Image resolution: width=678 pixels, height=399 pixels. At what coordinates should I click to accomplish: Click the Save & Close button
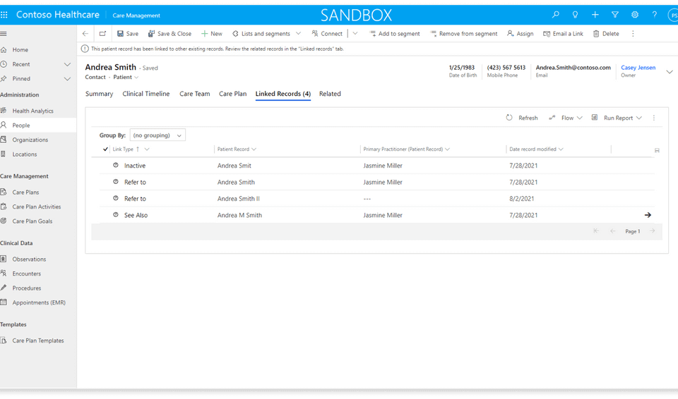point(169,34)
